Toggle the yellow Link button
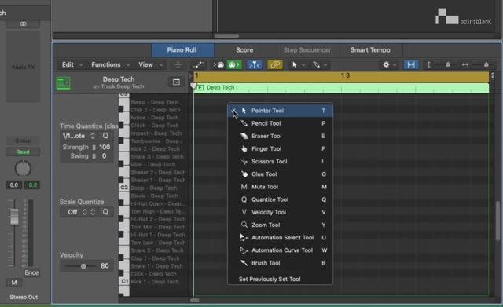The image size is (503, 307). point(275,65)
